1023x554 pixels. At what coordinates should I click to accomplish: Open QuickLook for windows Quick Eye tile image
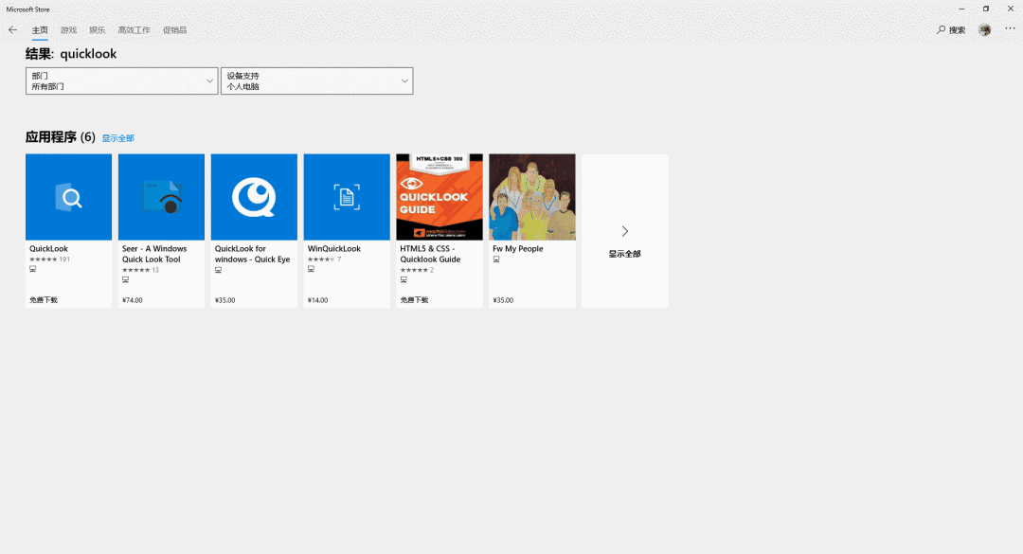click(254, 197)
